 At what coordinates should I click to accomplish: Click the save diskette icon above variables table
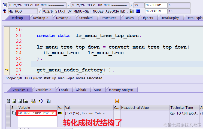[117, 101]
